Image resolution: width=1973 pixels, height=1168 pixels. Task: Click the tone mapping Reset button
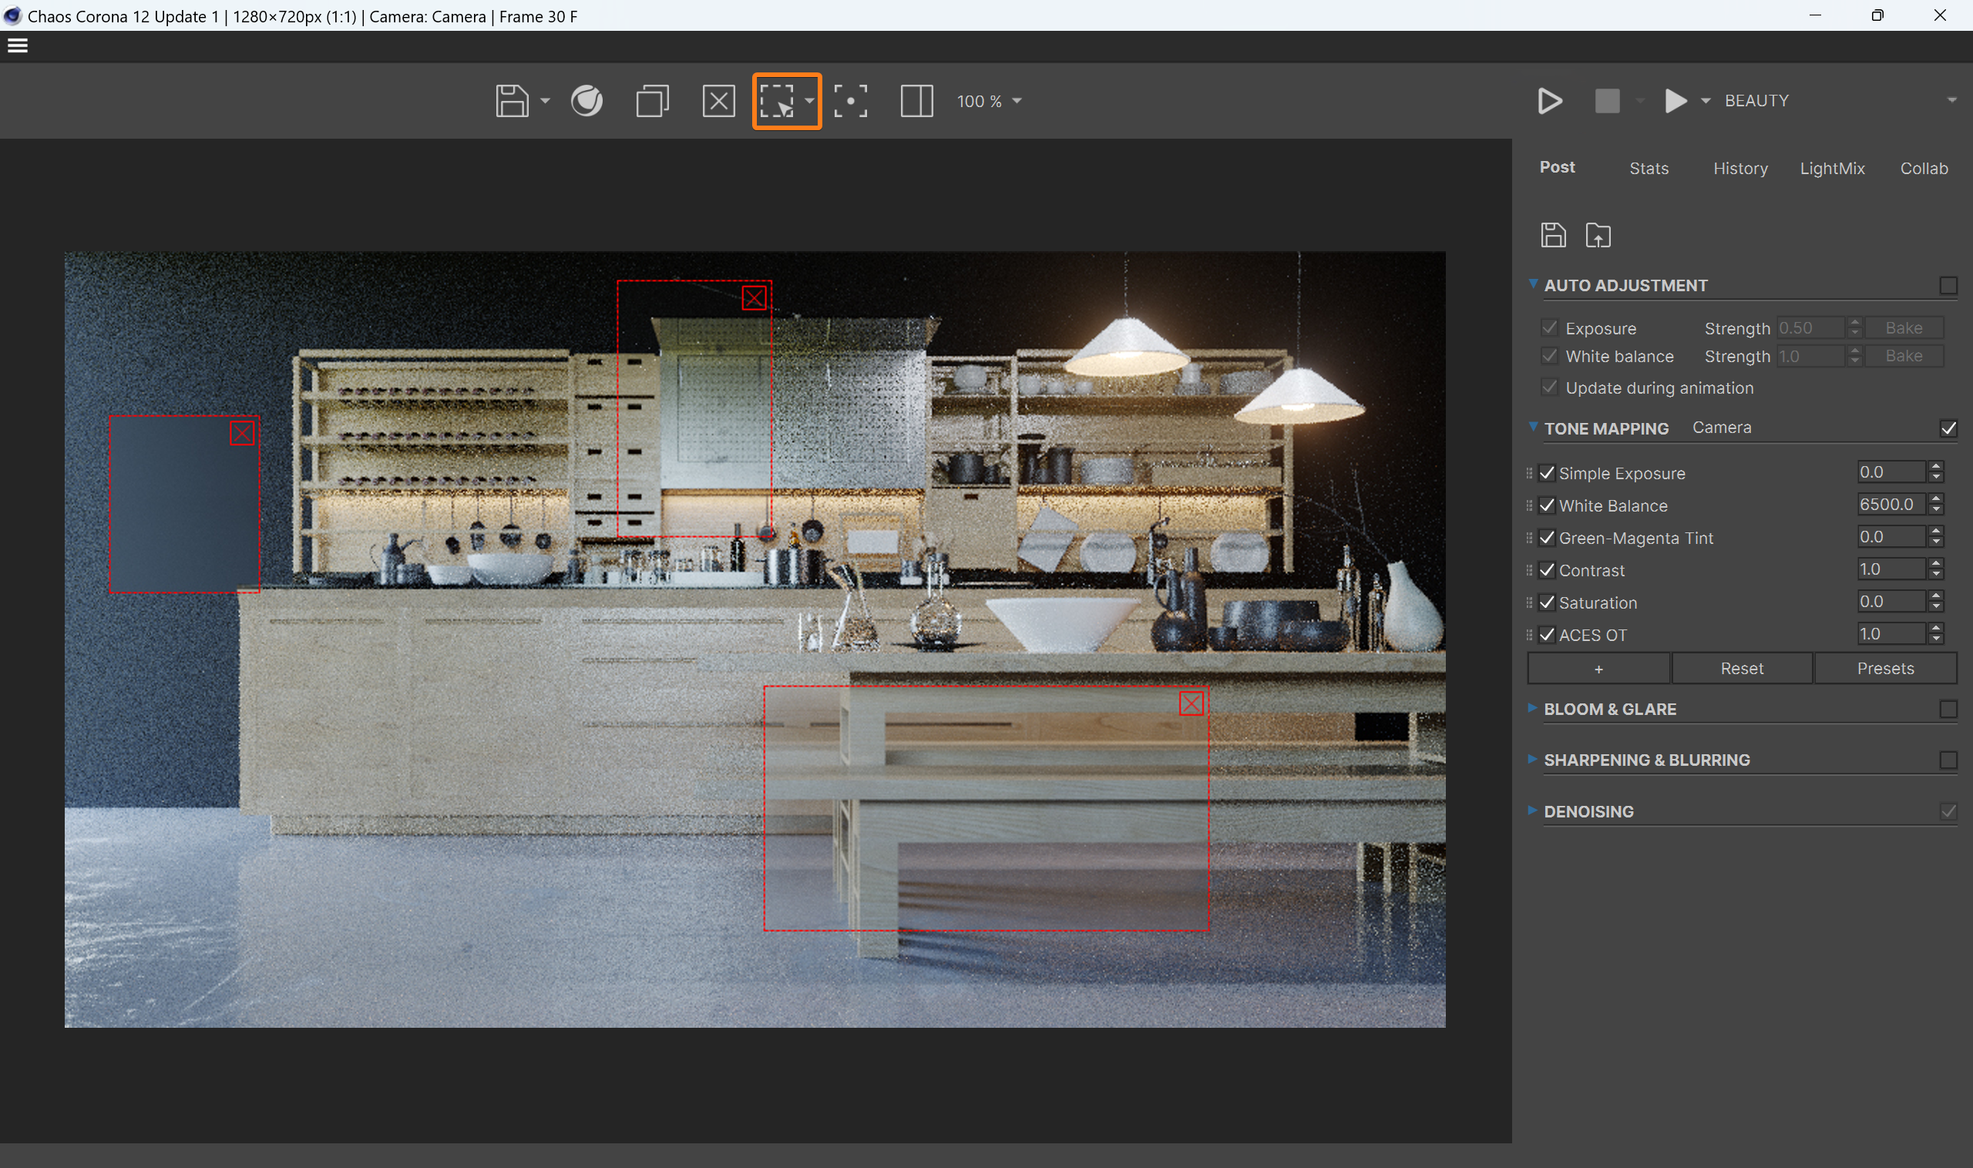coord(1742,668)
